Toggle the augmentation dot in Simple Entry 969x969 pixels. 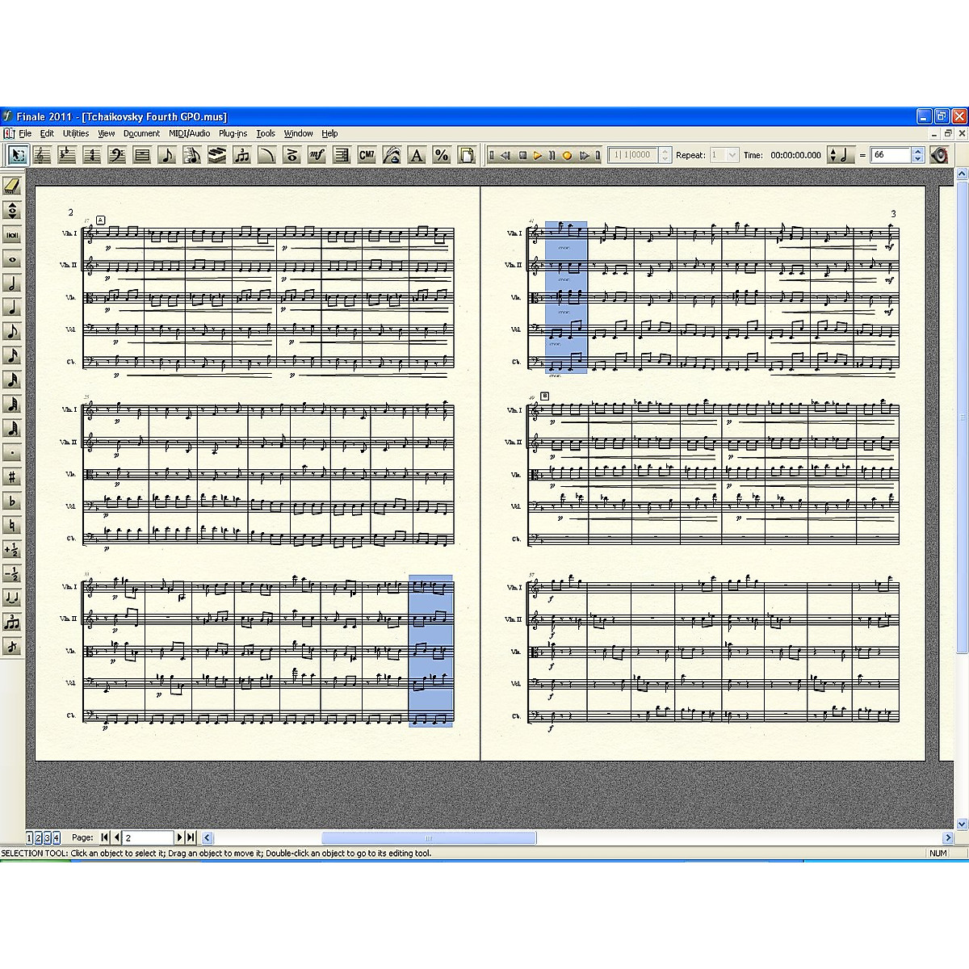(12, 453)
